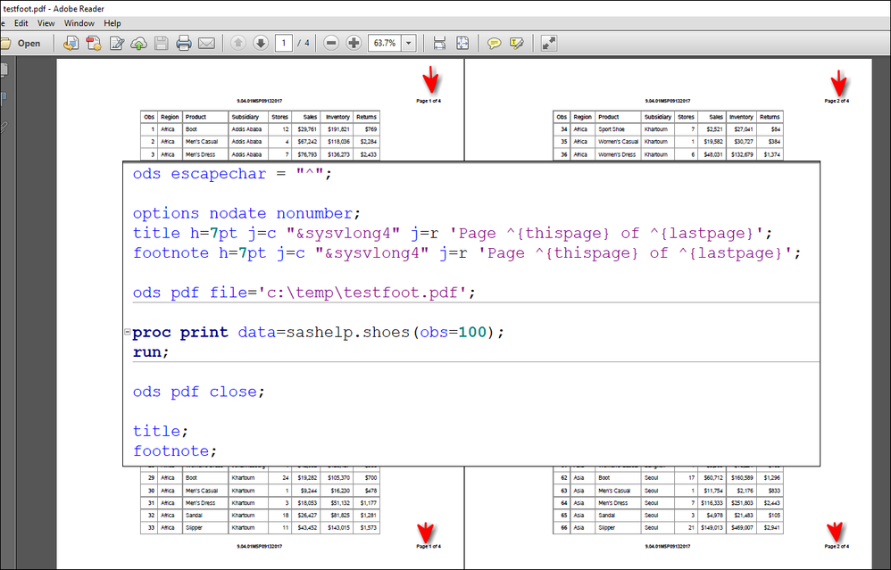Add a sticky note comment
The width and height of the screenshot is (891, 570).
pyautogui.click(x=494, y=43)
